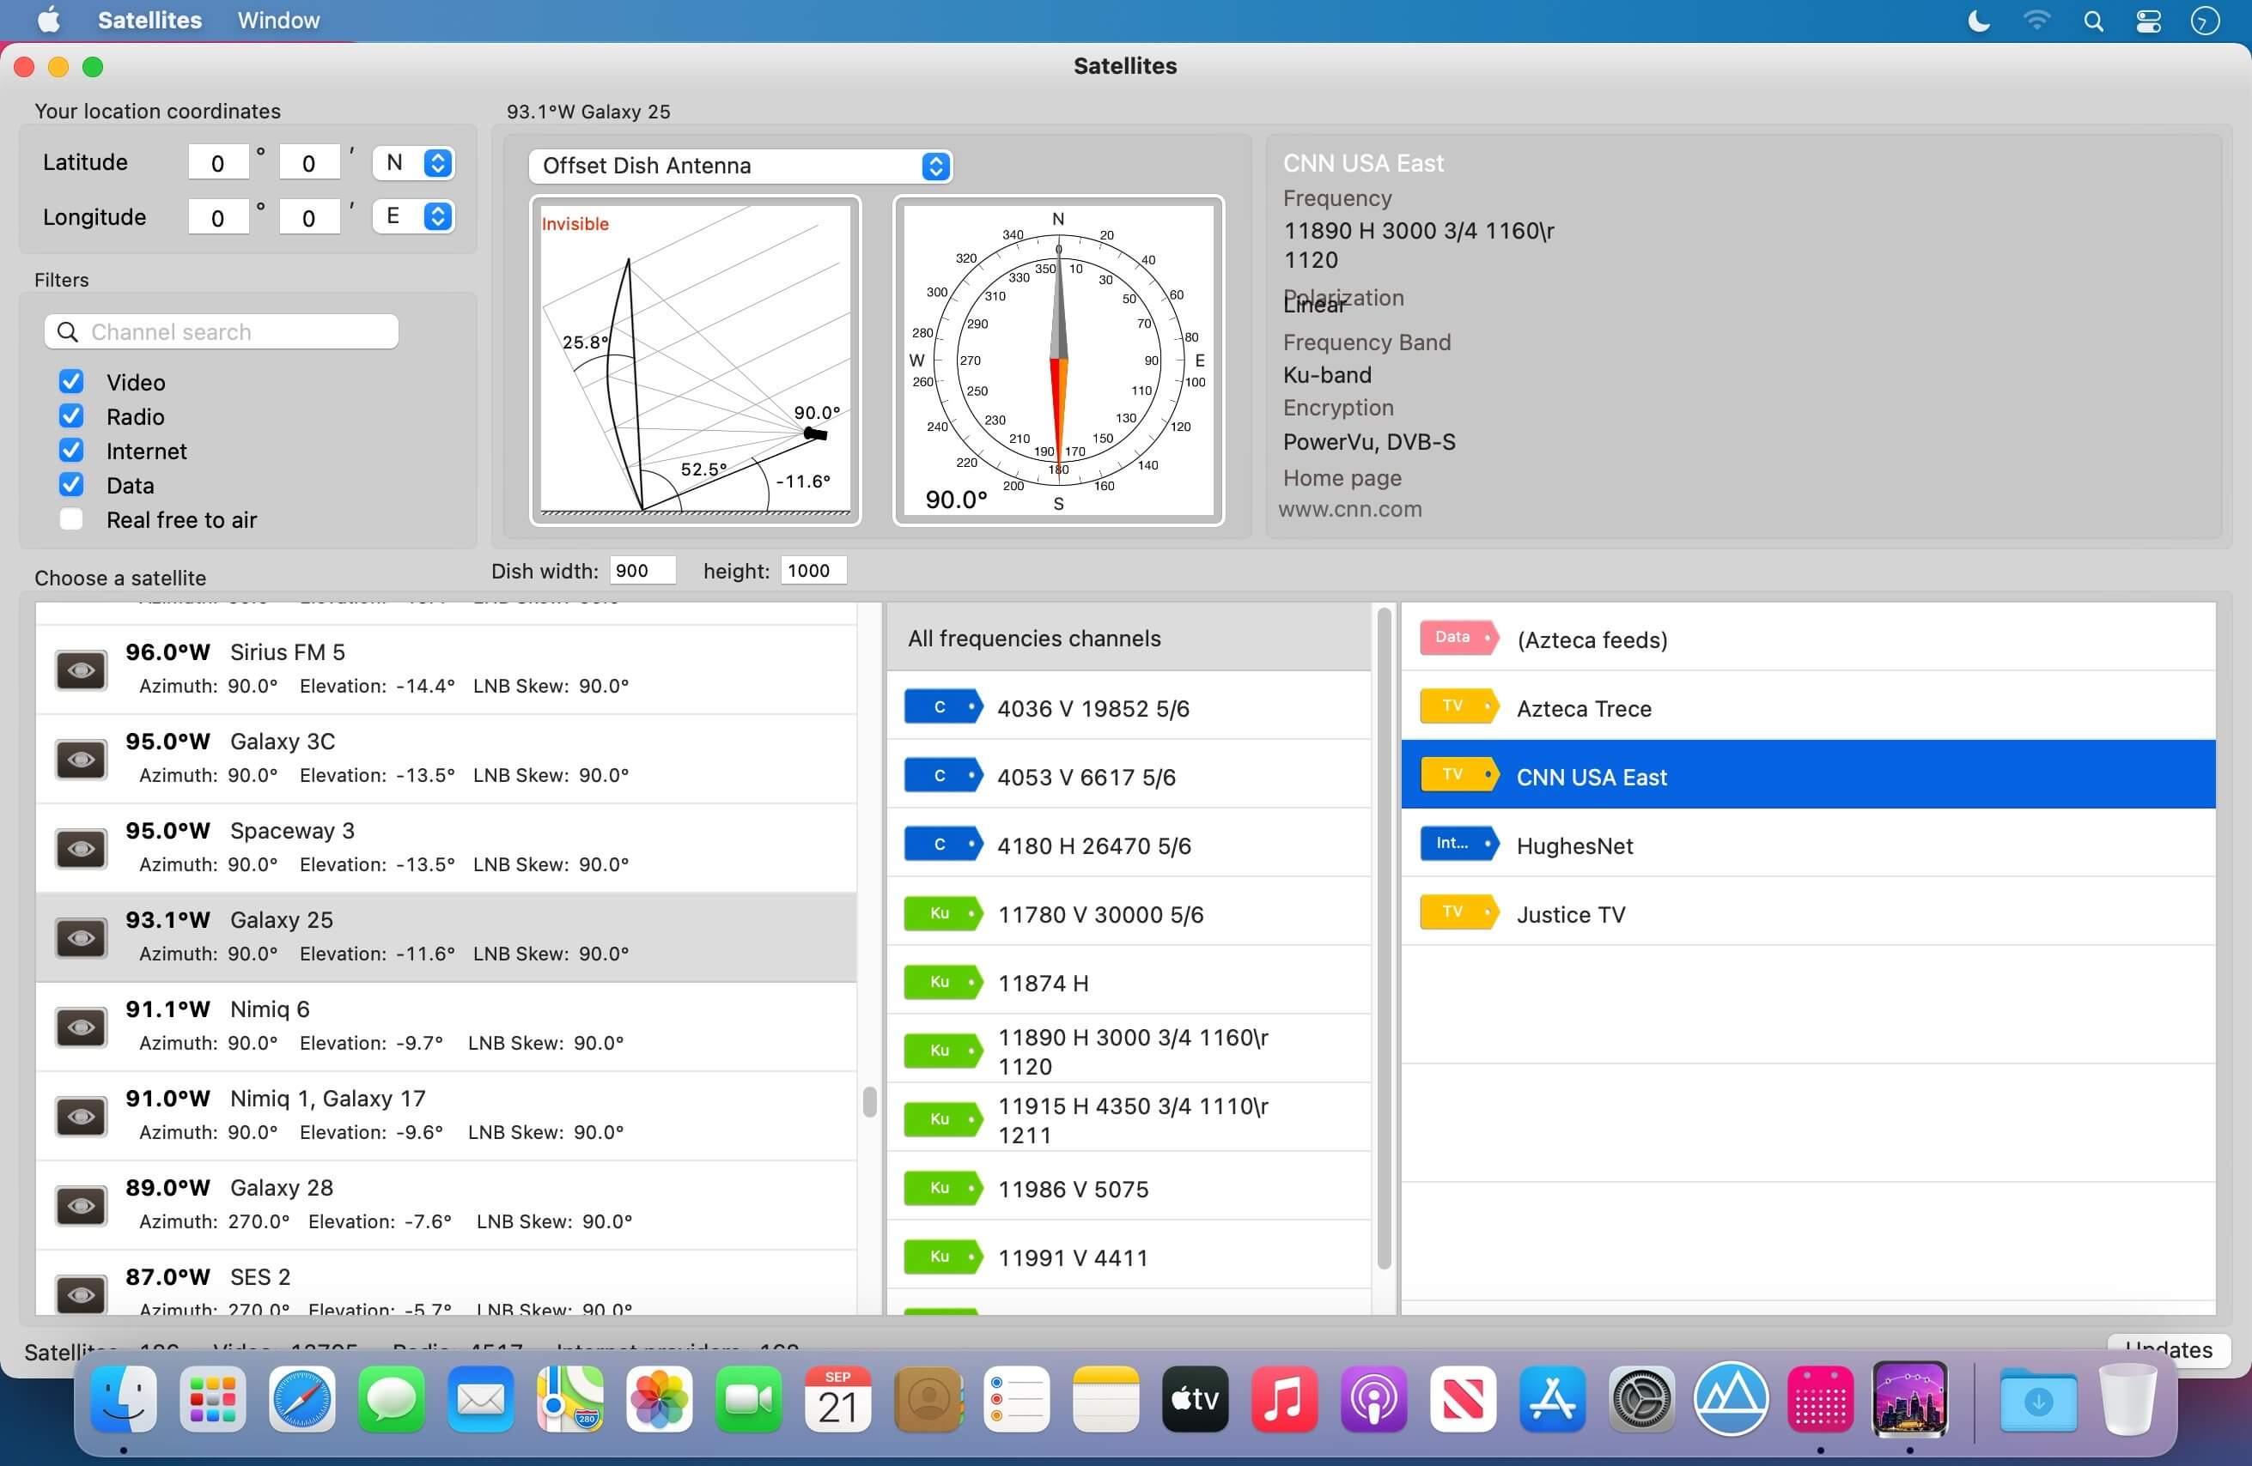Click the Spotlight search icon in menu bar
The height and width of the screenshot is (1466, 2252).
click(x=2093, y=21)
